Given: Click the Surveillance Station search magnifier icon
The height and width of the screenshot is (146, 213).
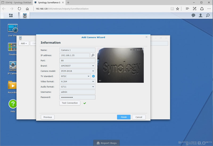Looking at the screenshot, I should 208,15.
